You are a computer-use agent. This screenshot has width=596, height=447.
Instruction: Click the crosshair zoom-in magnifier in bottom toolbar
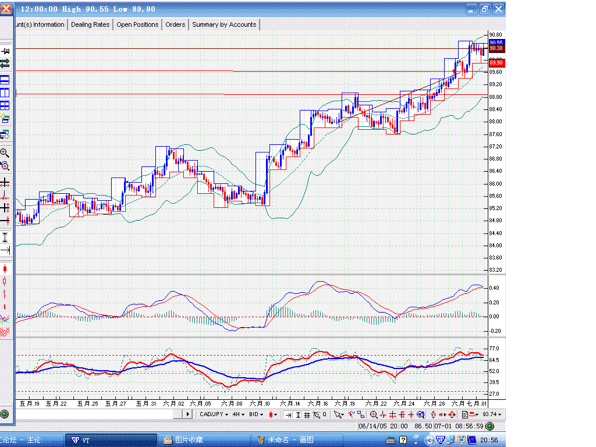point(373,414)
